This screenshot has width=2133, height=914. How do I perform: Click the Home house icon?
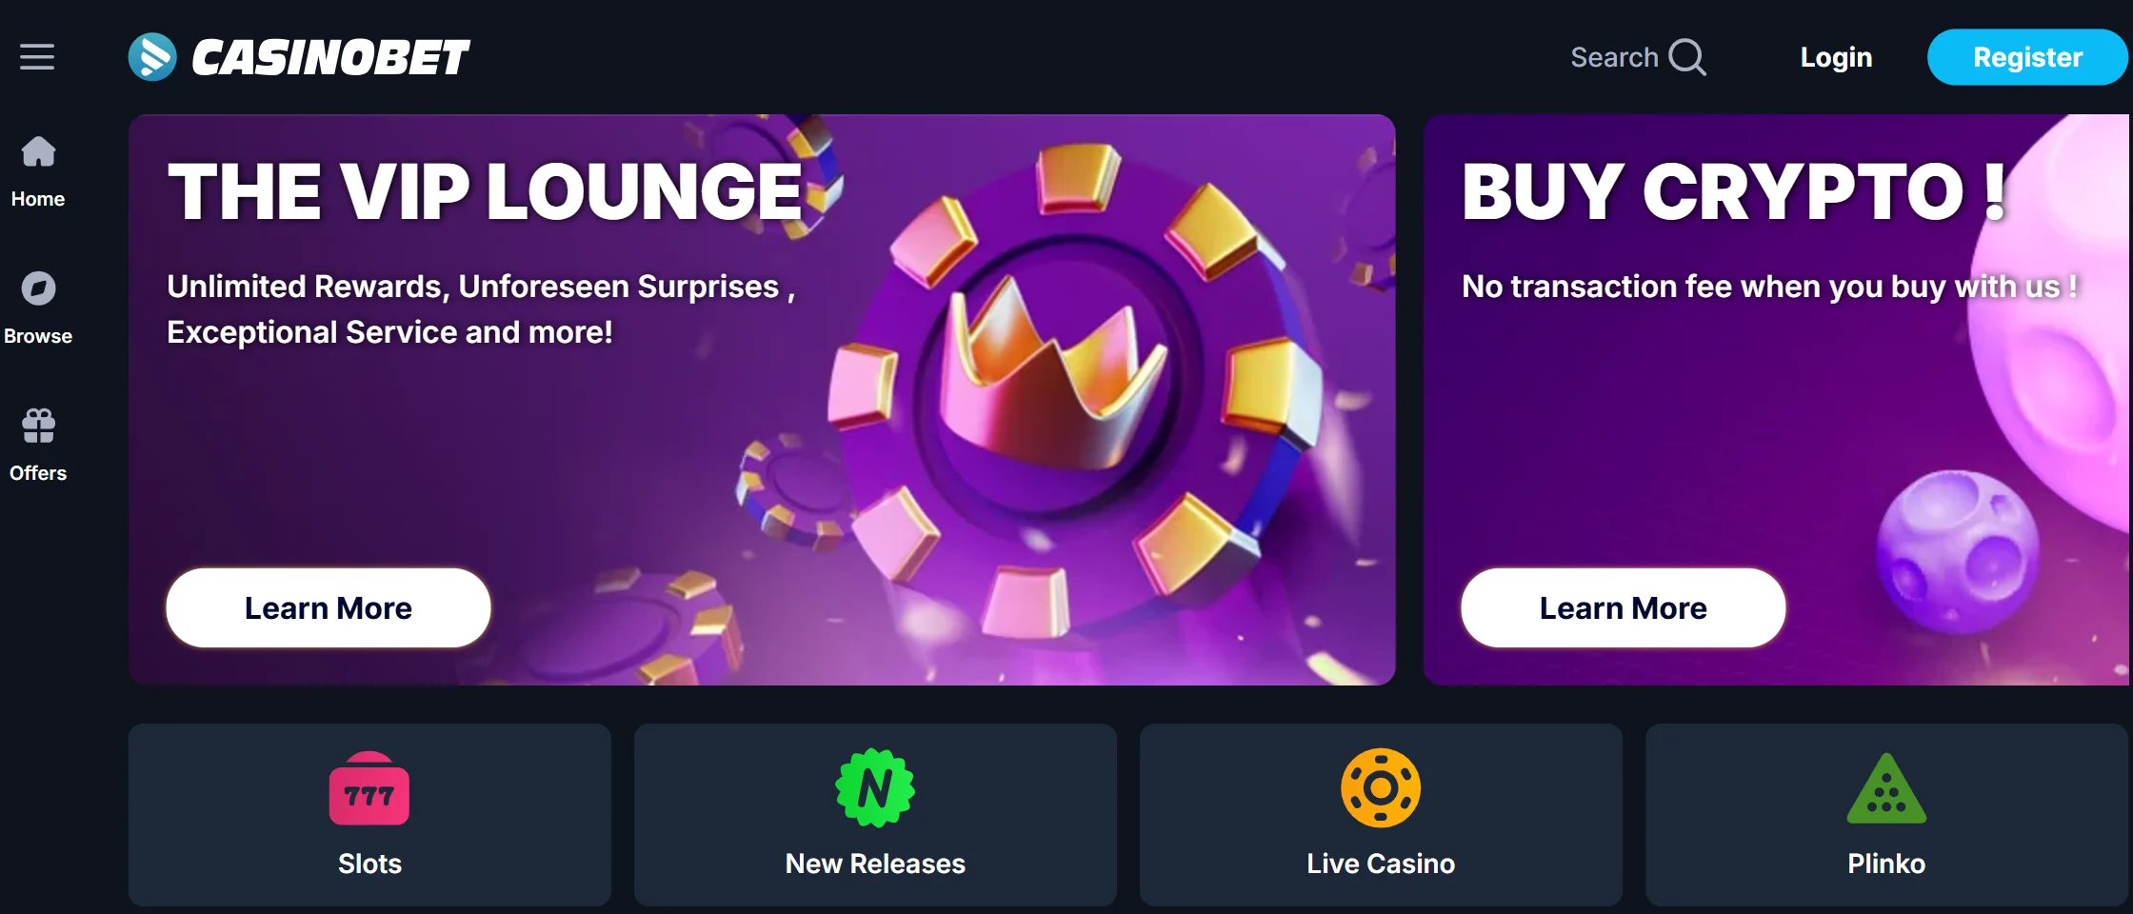(x=38, y=151)
